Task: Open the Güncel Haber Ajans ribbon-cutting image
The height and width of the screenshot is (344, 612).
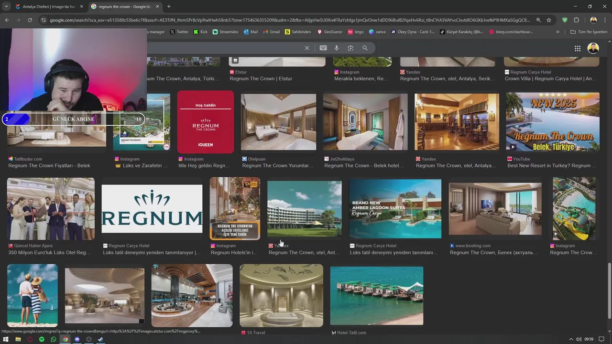Action: point(51,209)
